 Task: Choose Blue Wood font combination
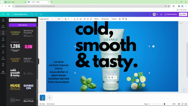(x=28, y=100)
